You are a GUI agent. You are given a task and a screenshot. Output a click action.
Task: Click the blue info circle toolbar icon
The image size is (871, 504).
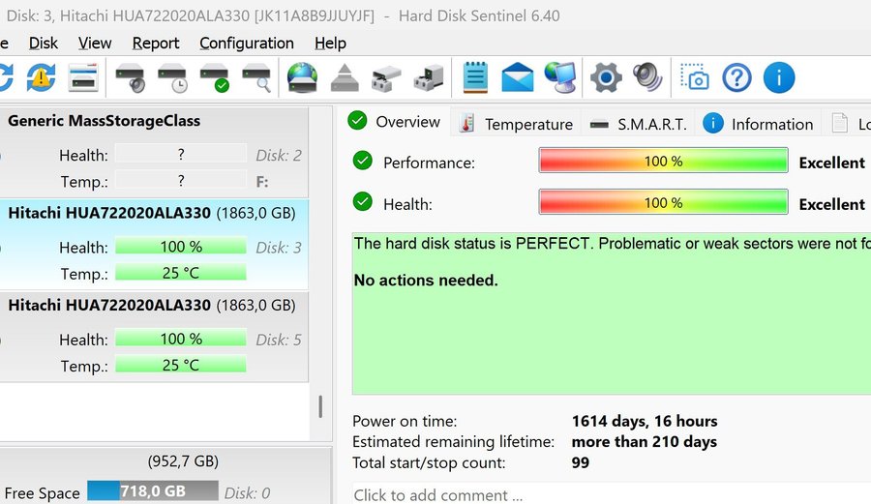(x=779, y=77)
